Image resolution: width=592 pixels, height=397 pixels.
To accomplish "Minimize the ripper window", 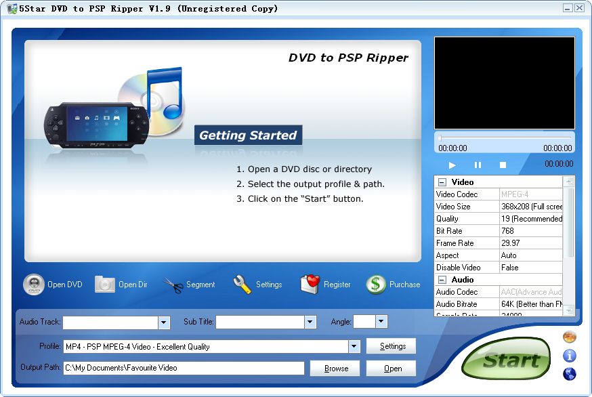I will tap(568, 8).
